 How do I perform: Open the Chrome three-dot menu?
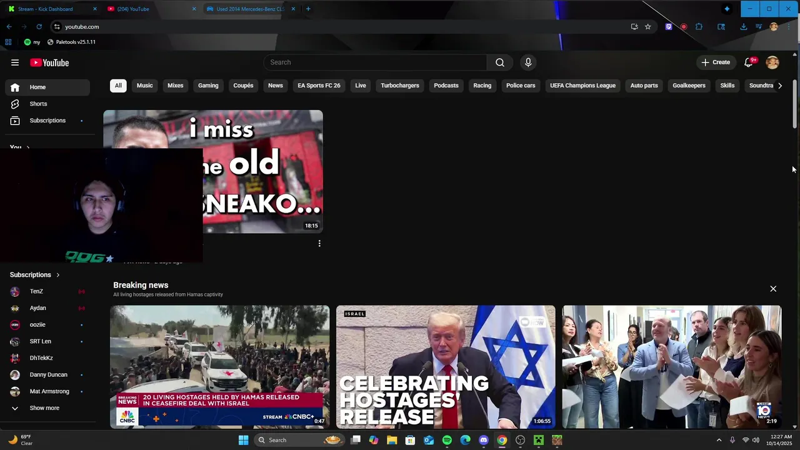pos(789,27)
